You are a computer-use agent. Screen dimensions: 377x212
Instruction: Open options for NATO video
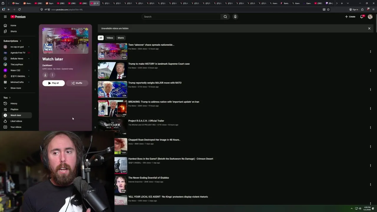370,90
